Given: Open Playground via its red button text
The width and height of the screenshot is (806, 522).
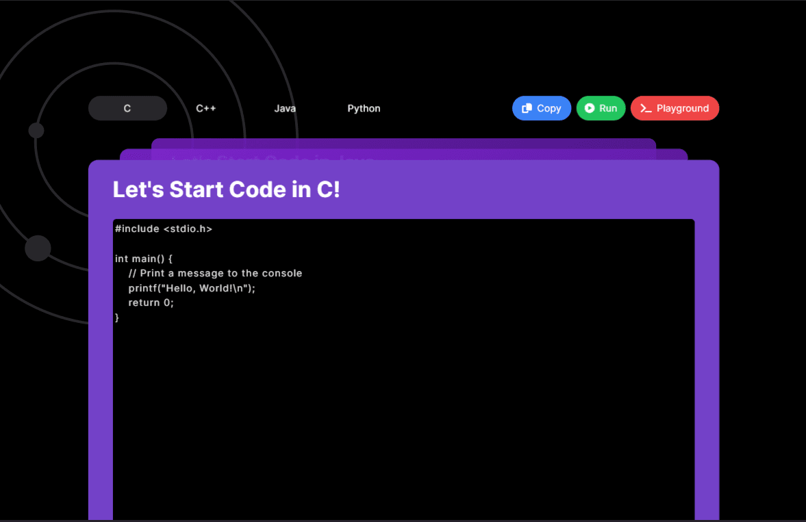Looking at the screenshot, I should [683, 108].
